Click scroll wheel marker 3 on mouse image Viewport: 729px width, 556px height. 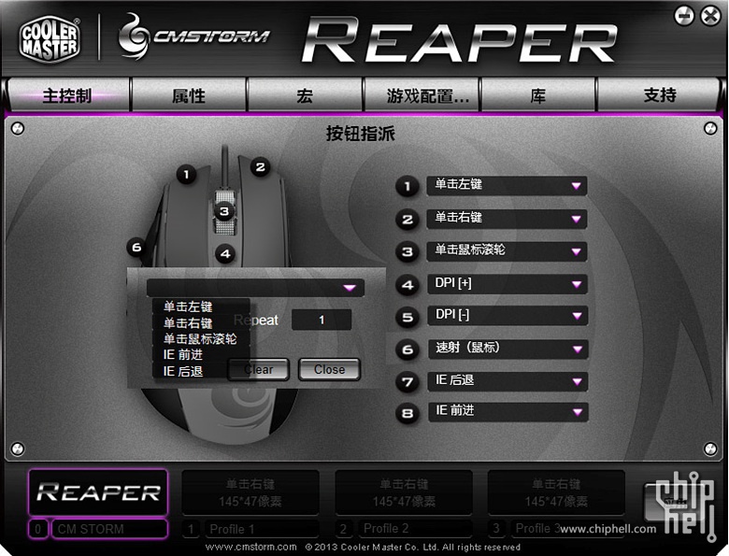tap(224, 211)
